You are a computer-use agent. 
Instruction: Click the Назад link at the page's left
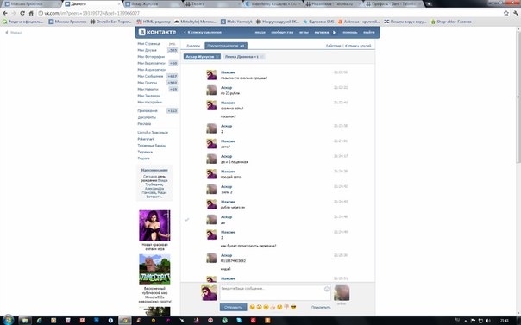[14, 33]
